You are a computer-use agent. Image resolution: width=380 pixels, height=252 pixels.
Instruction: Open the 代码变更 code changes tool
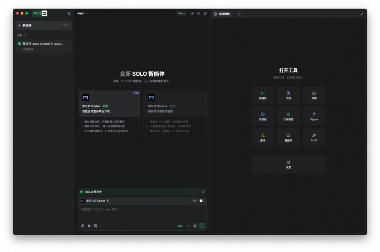[288, 116]
